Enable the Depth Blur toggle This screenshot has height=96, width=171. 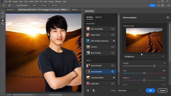(113, 83)
